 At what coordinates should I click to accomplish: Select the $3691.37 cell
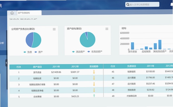point(75,72)
